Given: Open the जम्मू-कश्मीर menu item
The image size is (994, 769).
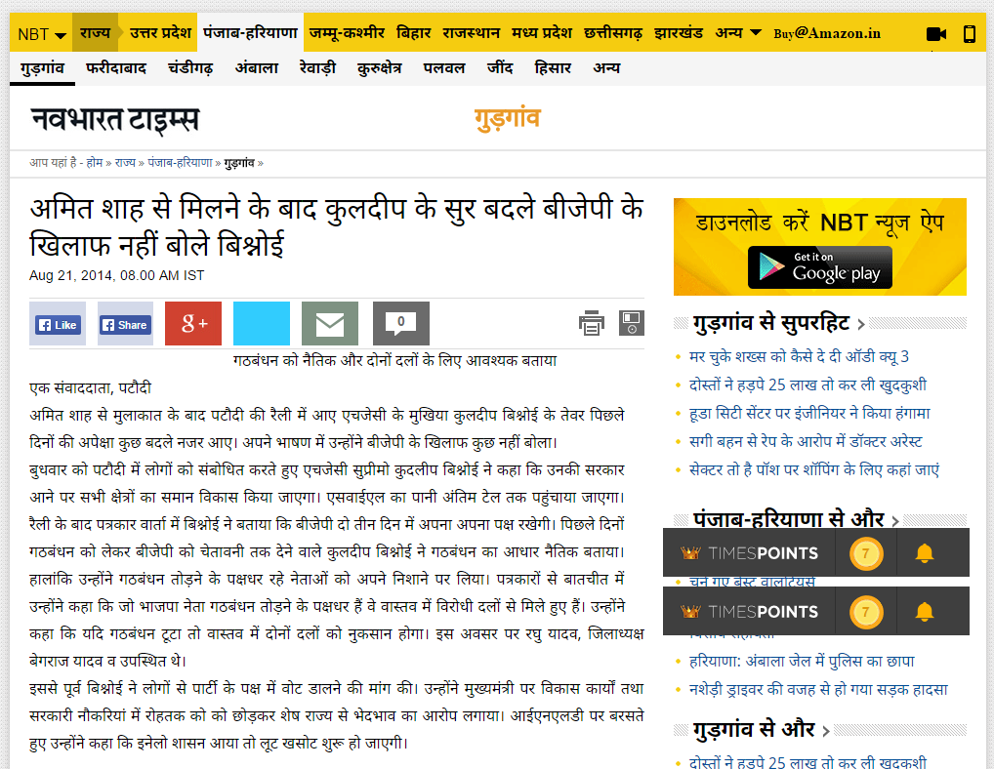Looking at the screenshot, I should coord(347,33).
